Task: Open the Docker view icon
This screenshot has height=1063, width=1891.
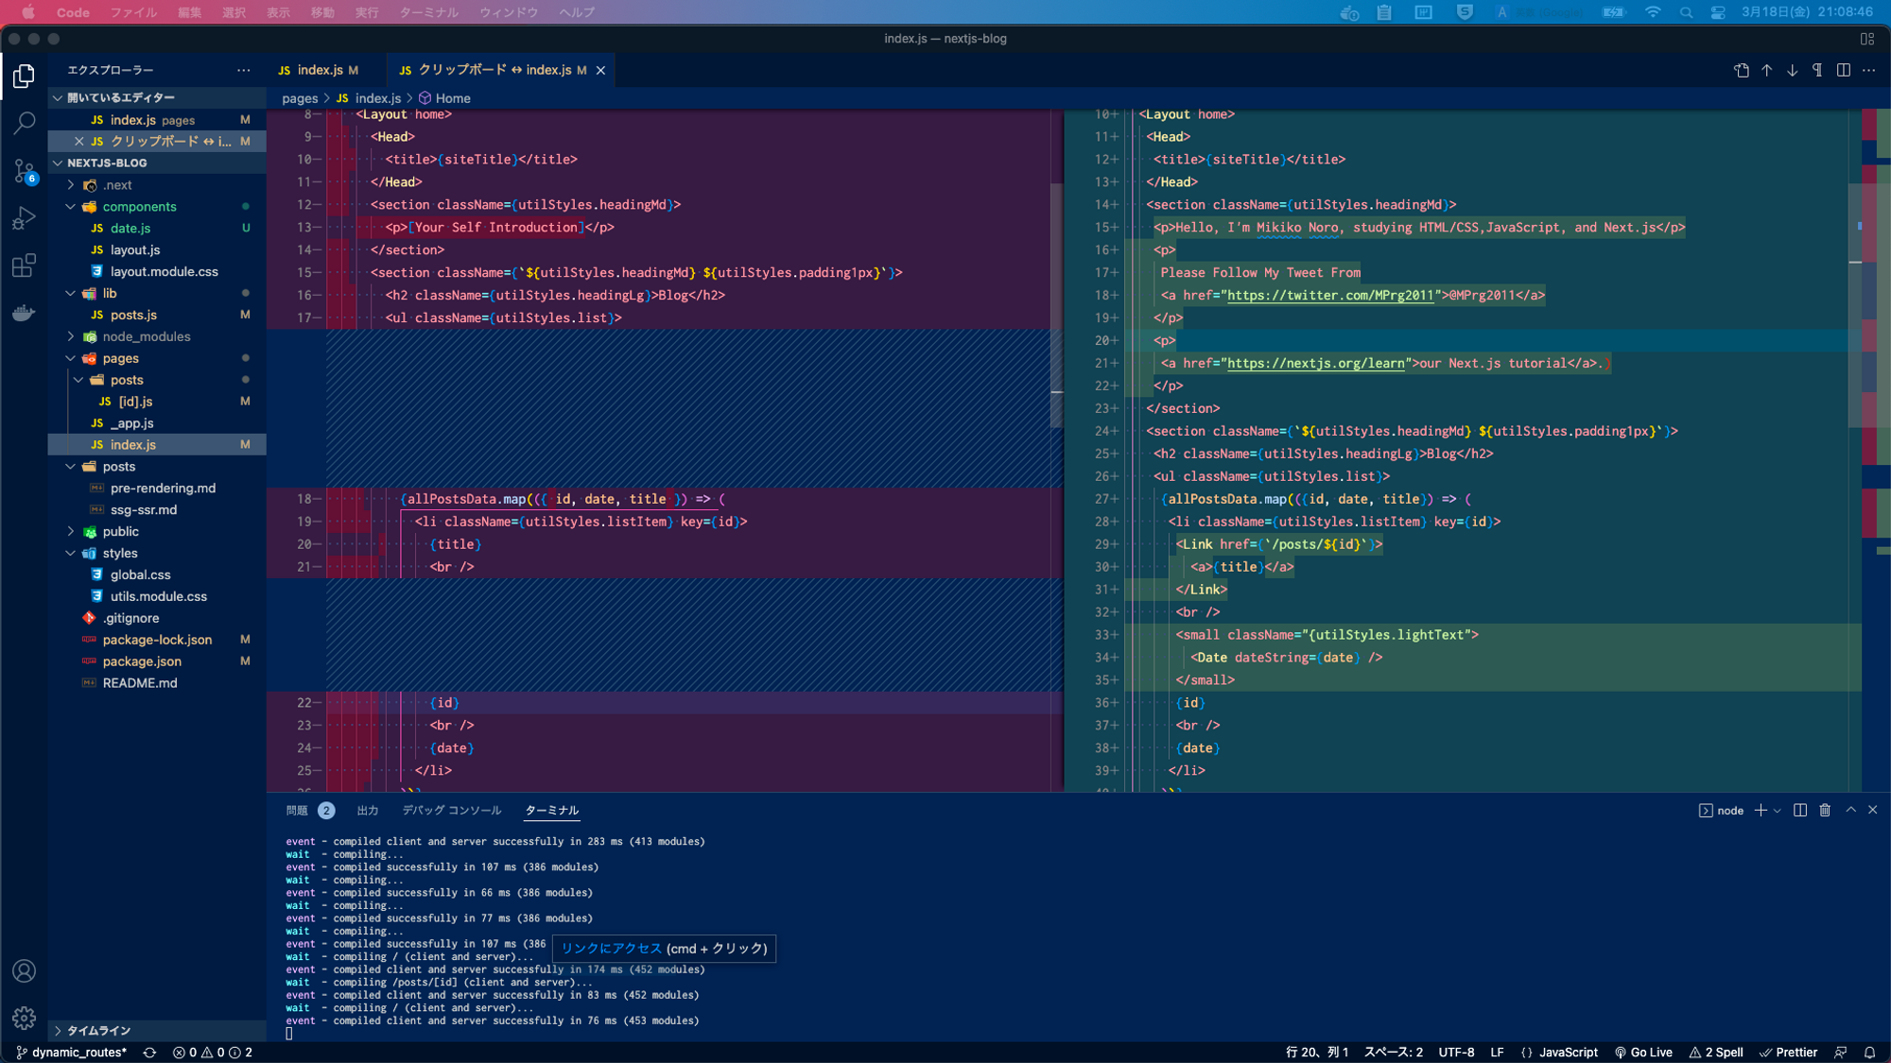Action: (25, 313)
